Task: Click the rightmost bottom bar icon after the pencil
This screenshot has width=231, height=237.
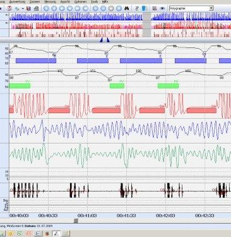Action: pos(66,233)
